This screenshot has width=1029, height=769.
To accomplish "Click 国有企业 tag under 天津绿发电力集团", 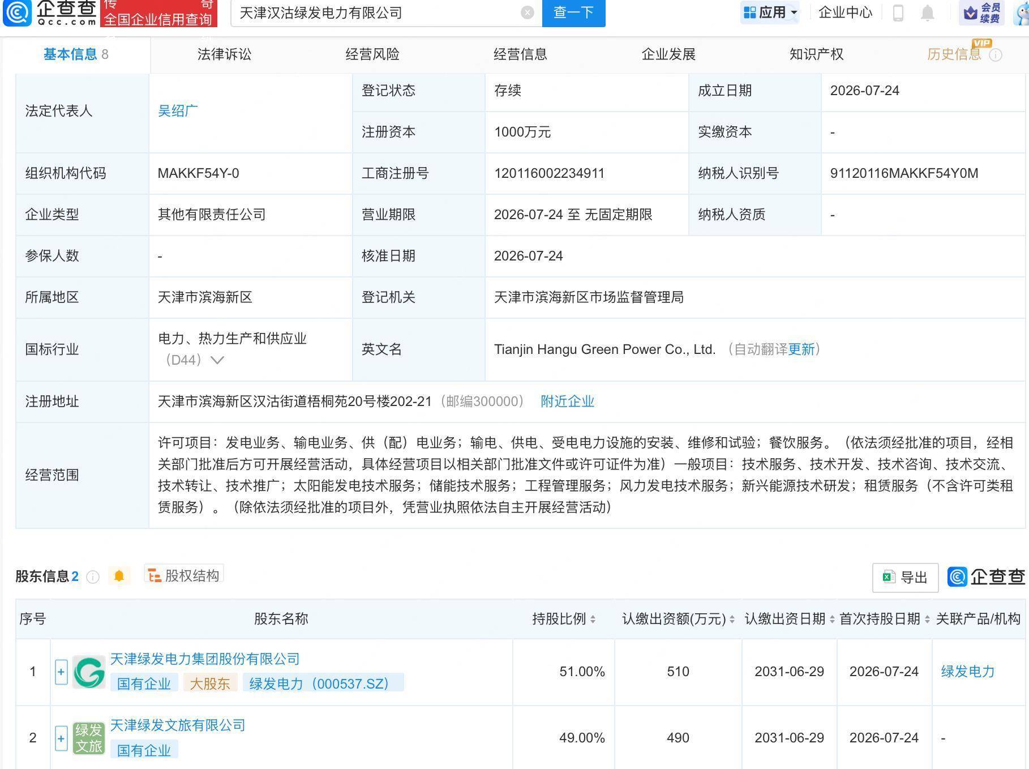I will 144,683.
